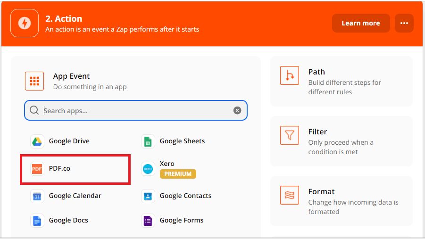Select the Google Sheets icon
Image resolution: width=425 pixels, height=239 pixels.
(x=148, y=141)
